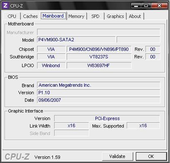Click the BIOS Date label
This screenshot has height=163, width=170.
[x=29, y=100]
